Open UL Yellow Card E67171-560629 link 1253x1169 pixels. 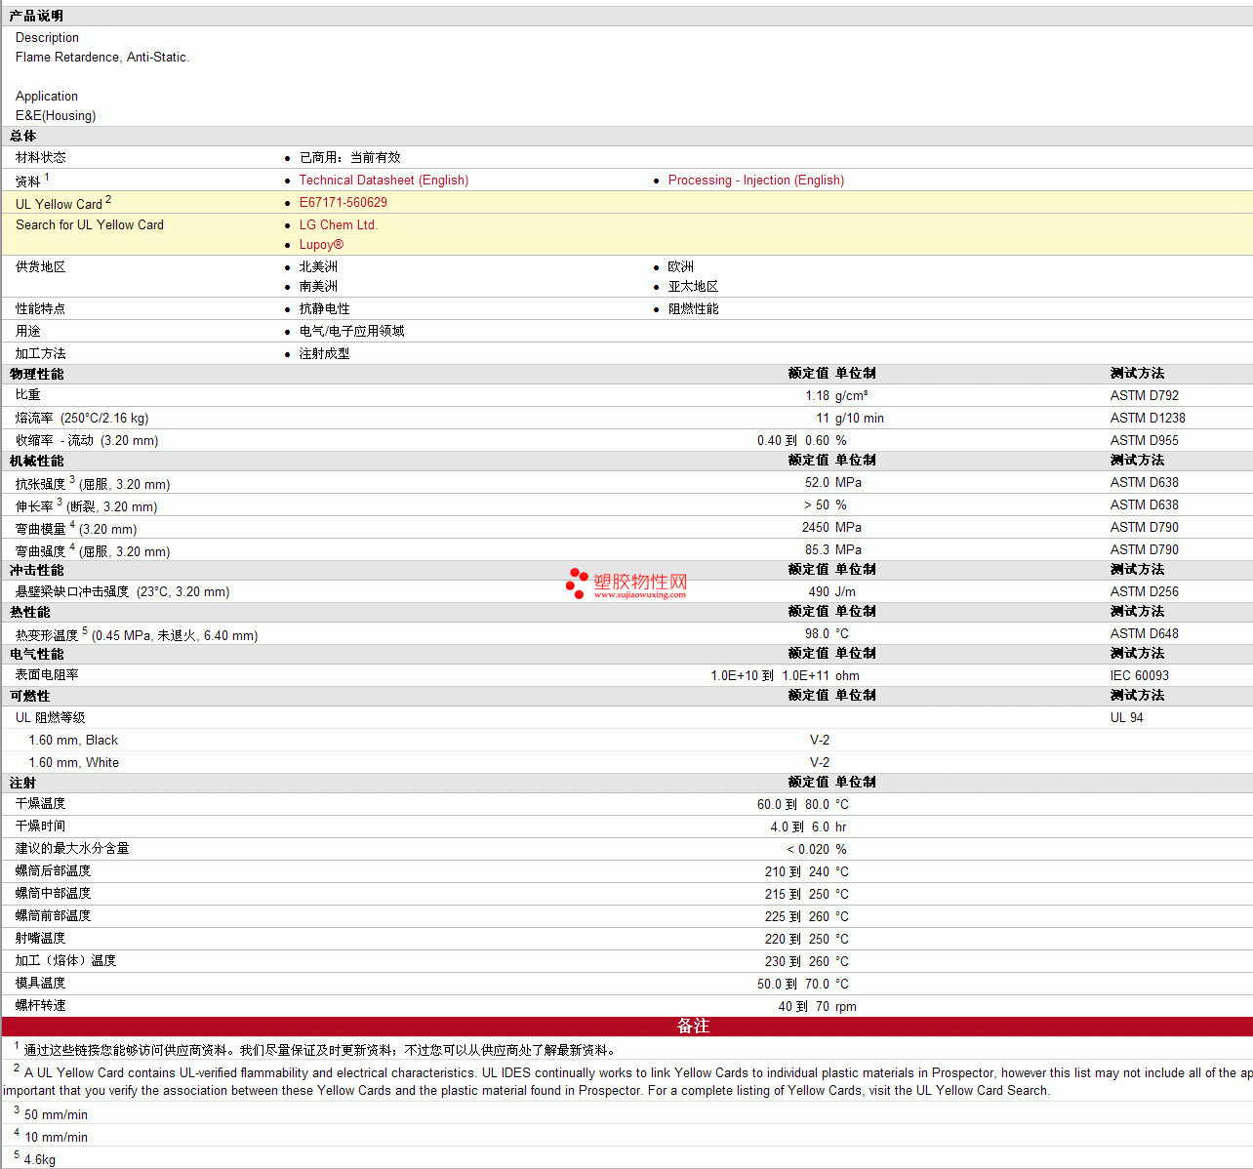[343, 203]
